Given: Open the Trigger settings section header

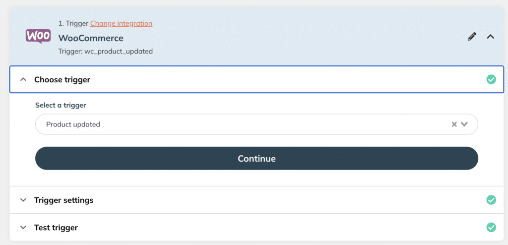Looking at the screenshot, I should pyautogui.click(x=256, y=200).
